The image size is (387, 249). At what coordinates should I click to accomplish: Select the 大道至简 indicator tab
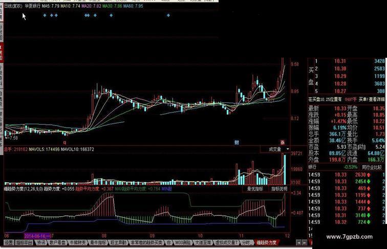(203, 242)
